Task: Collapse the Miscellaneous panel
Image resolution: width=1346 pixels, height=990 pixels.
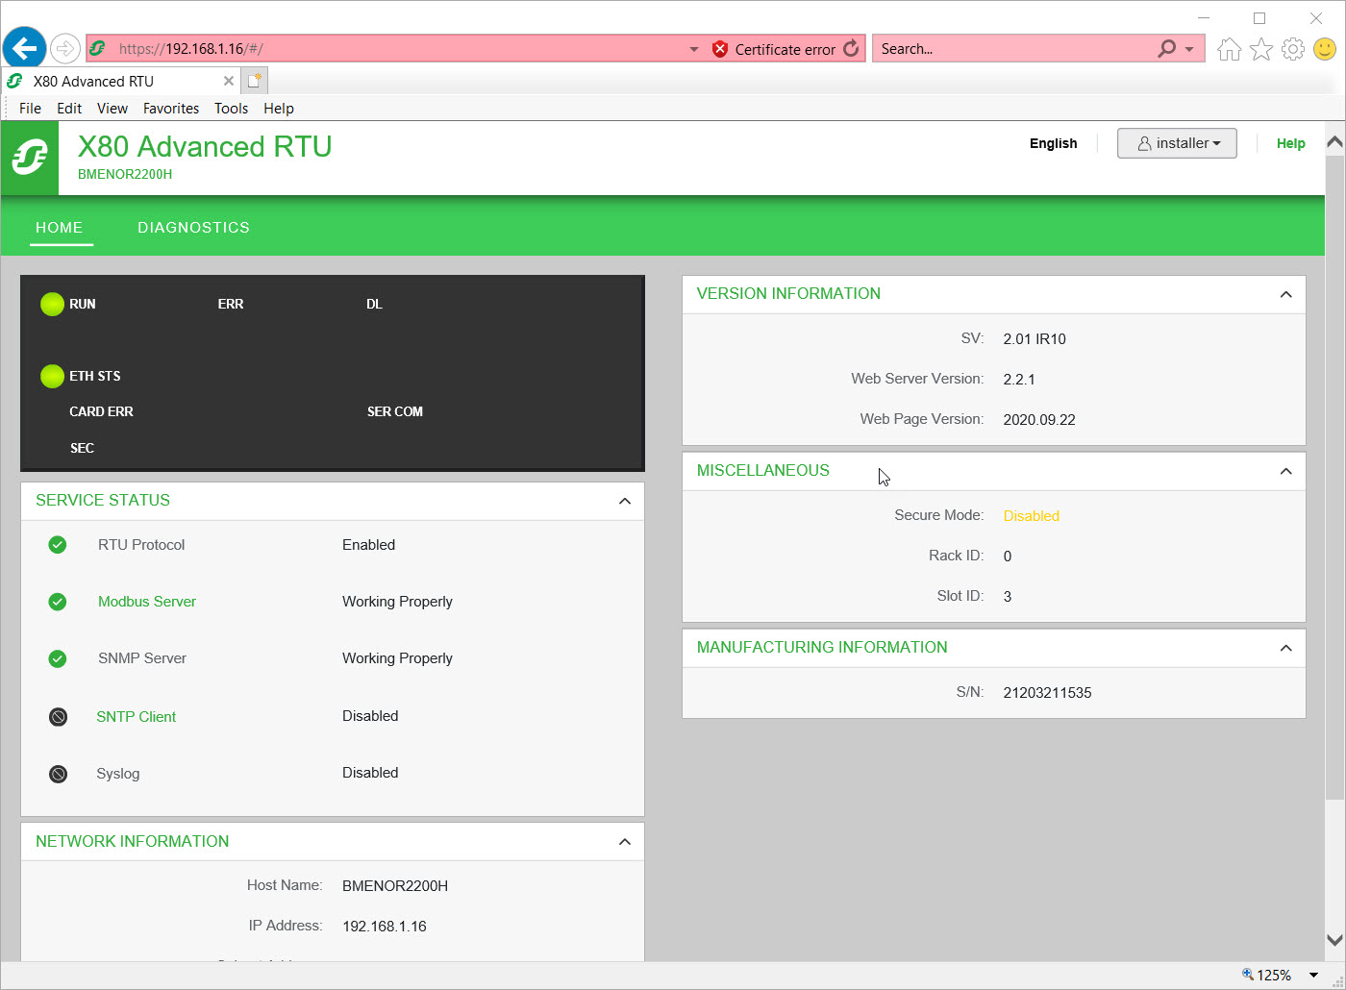Action: click(1286, 471)
